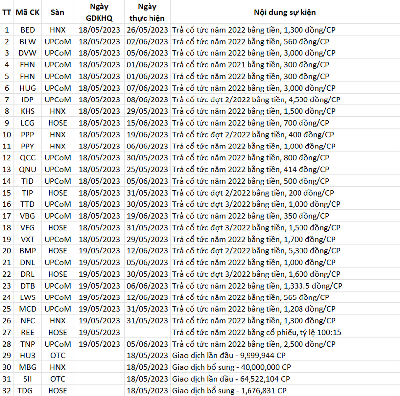Click the OTC exchange cell in HU3 row
Viewport: 400px width, 396px height.
click(x=57, y=355)
